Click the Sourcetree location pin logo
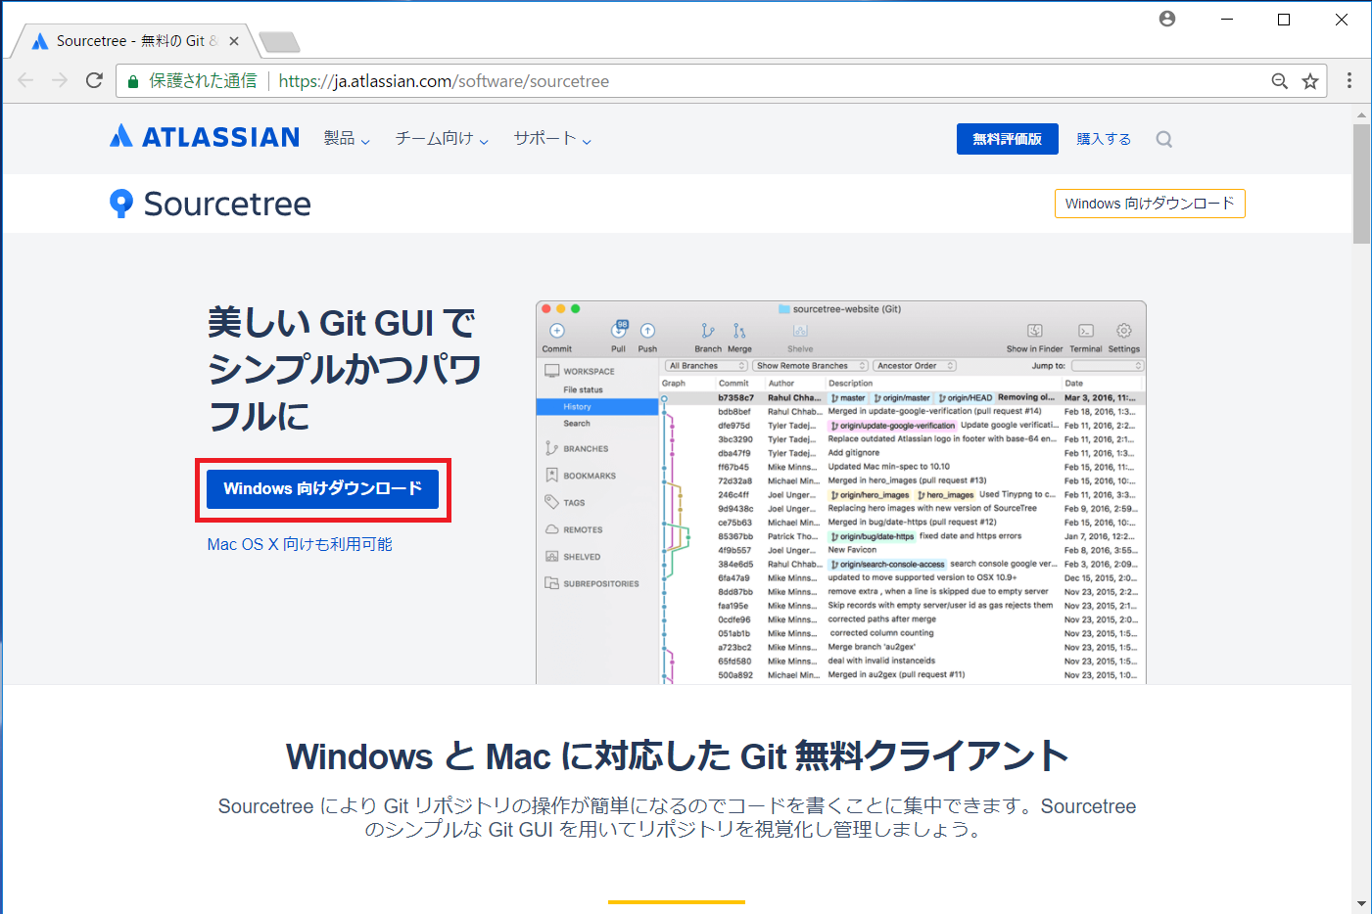 121,204
